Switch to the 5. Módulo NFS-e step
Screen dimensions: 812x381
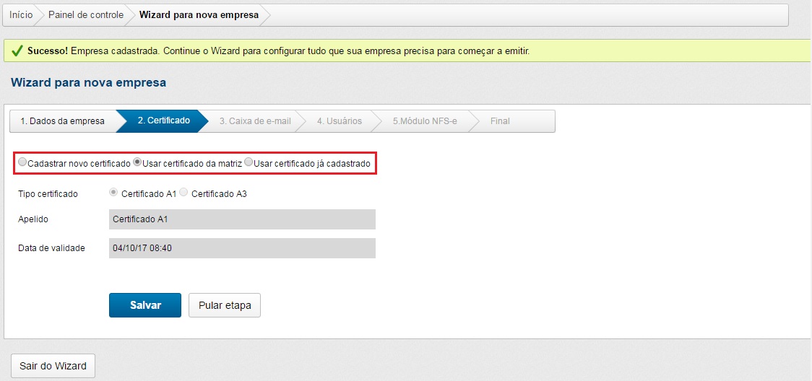point(425,121)
